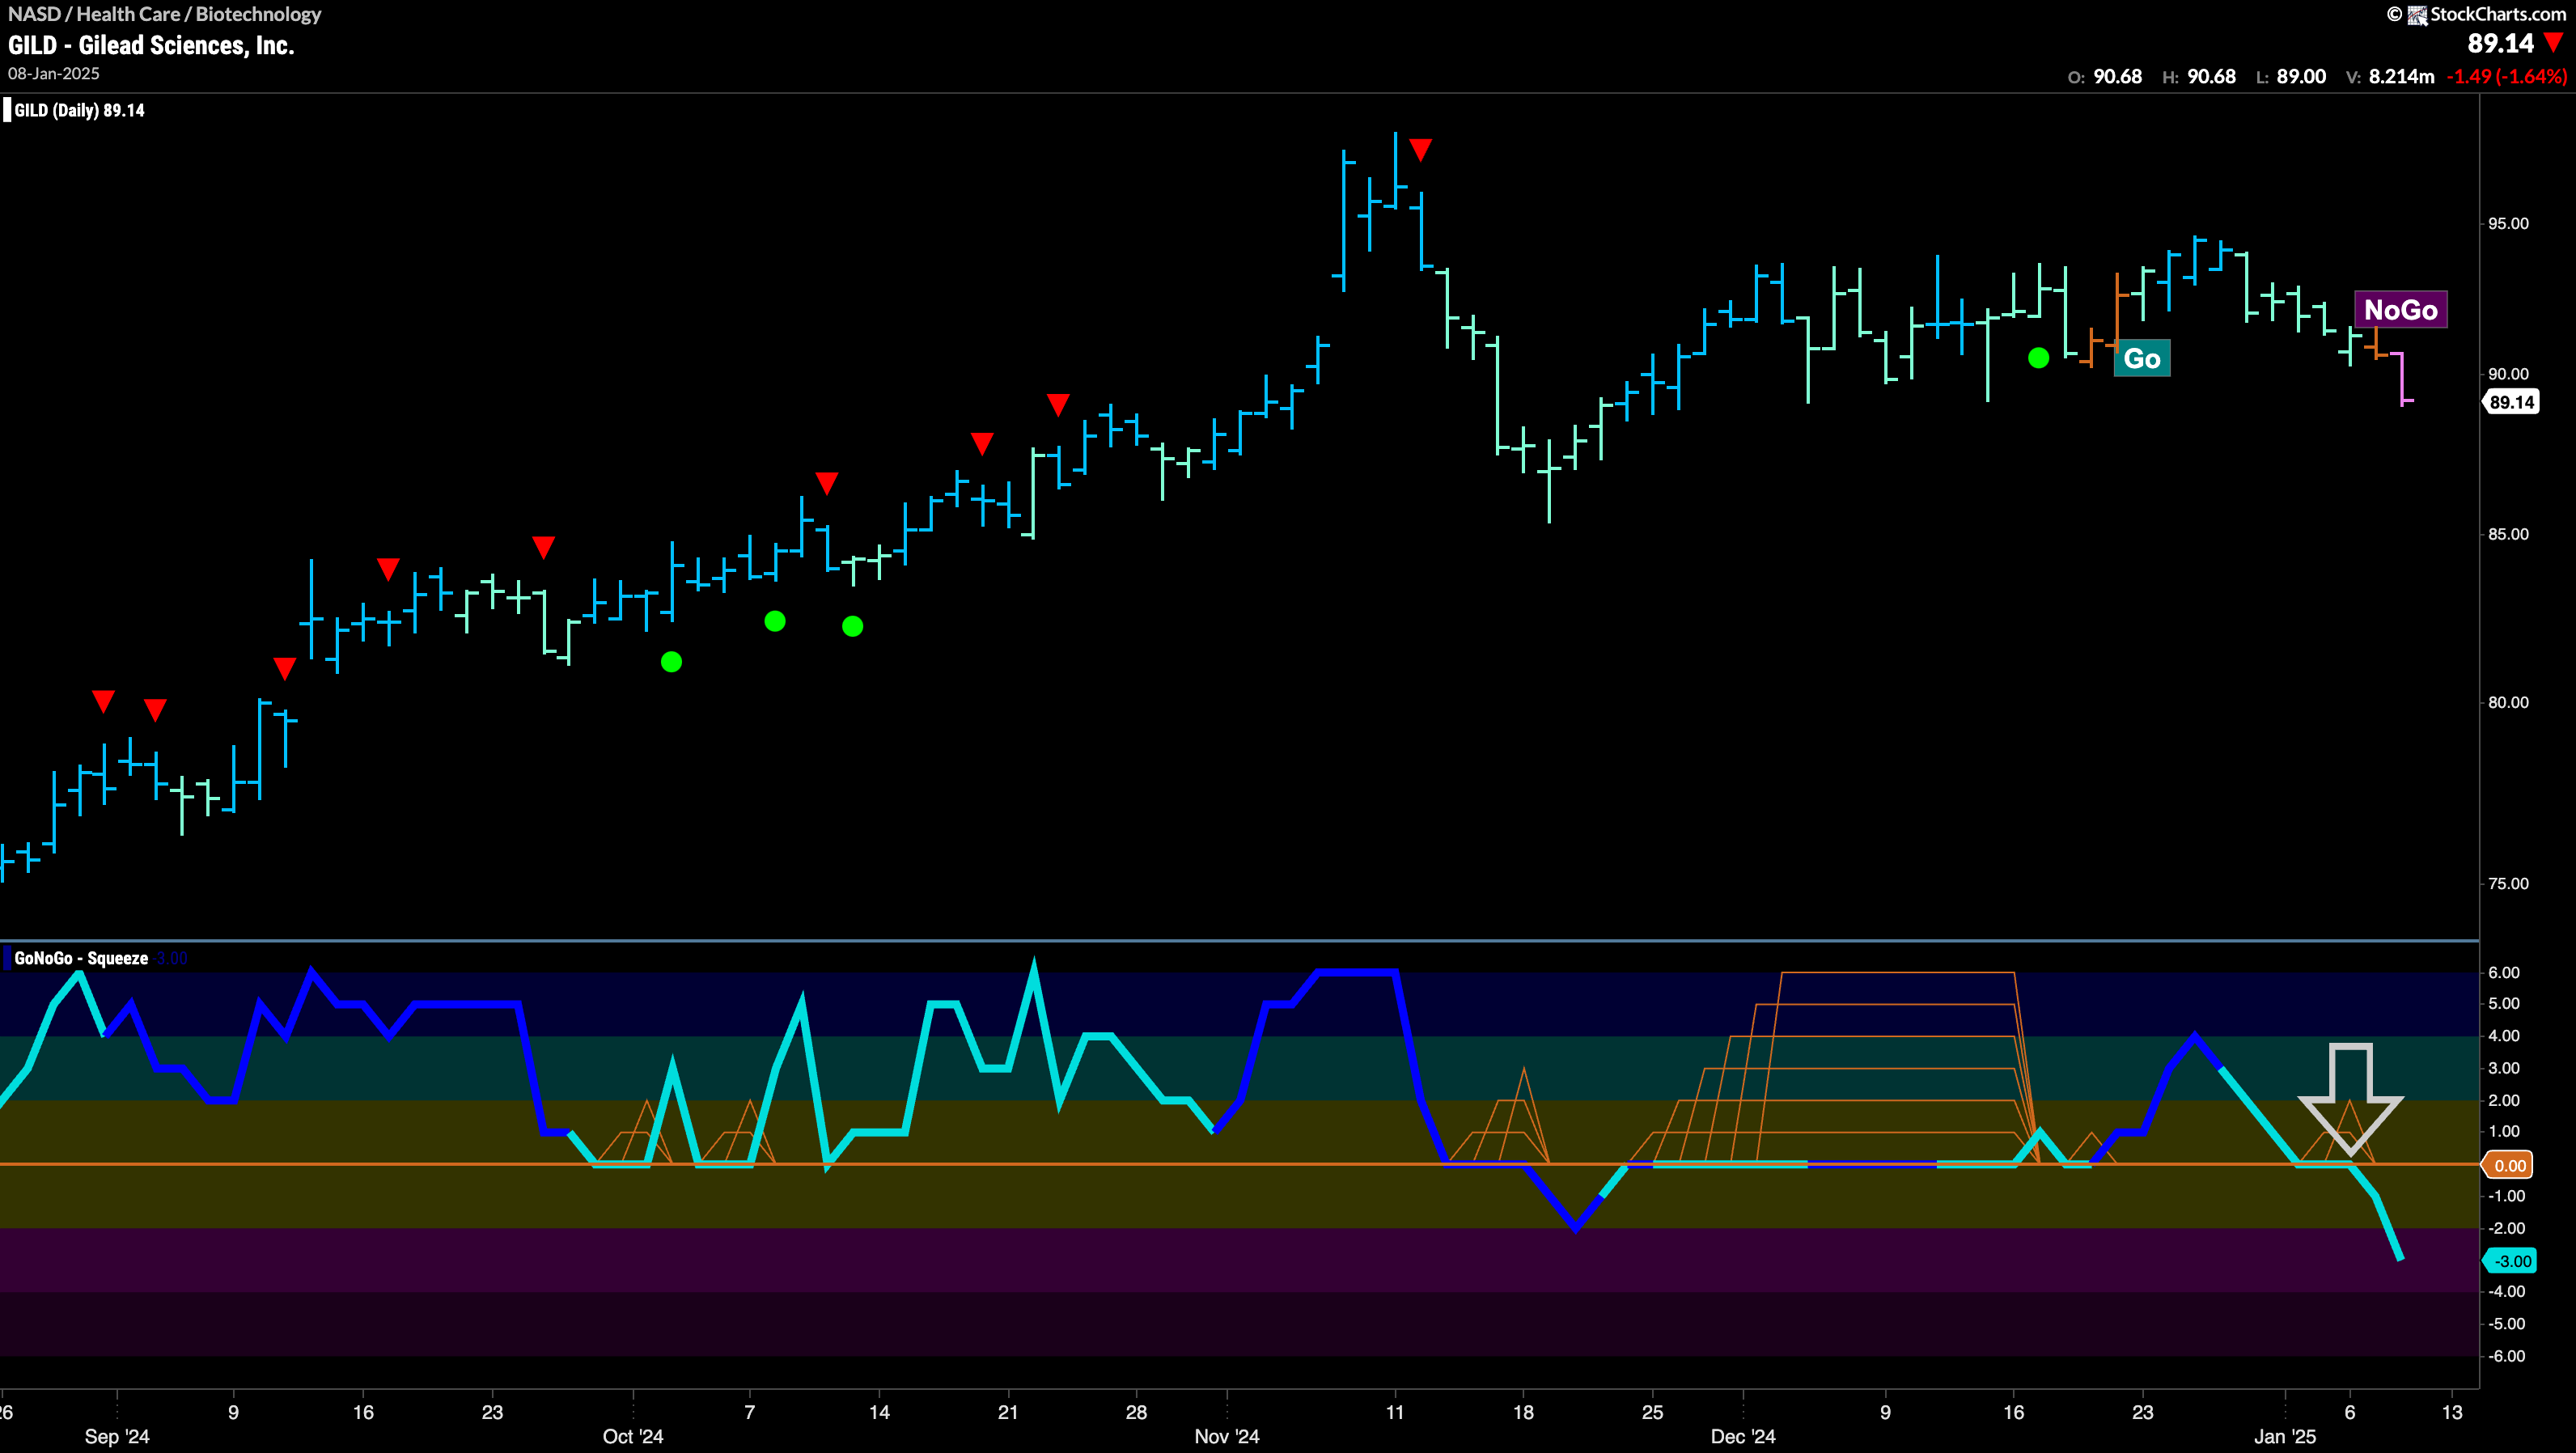Click the GILD (Daily) 89.14 legend label

(79, 110)
